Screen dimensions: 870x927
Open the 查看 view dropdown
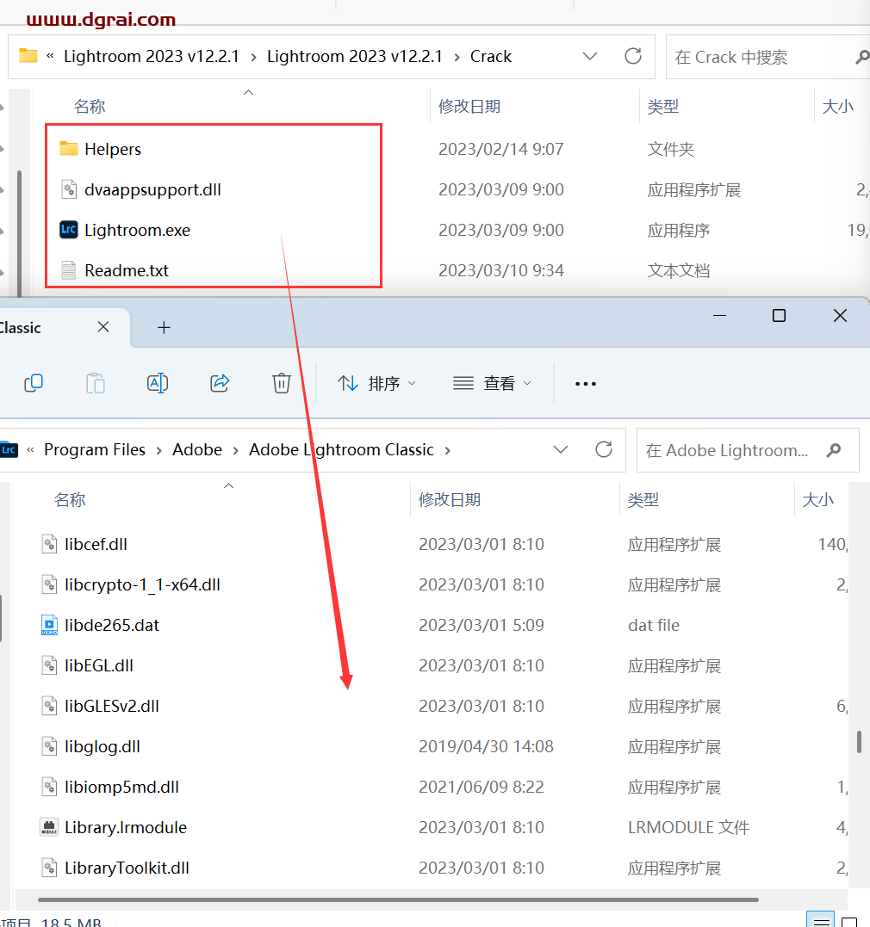492,384
